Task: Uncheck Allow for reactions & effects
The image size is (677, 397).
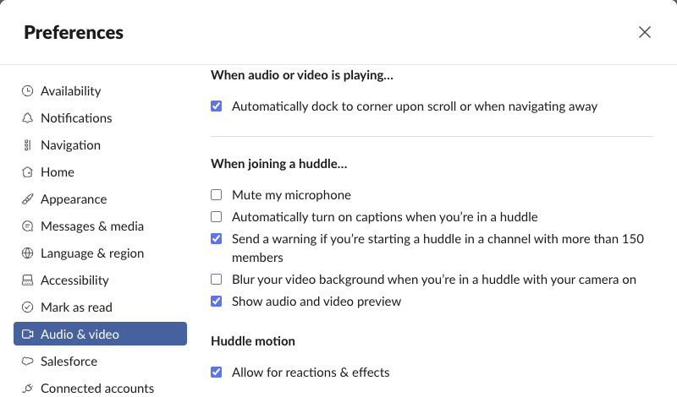Action: point(217,372)
